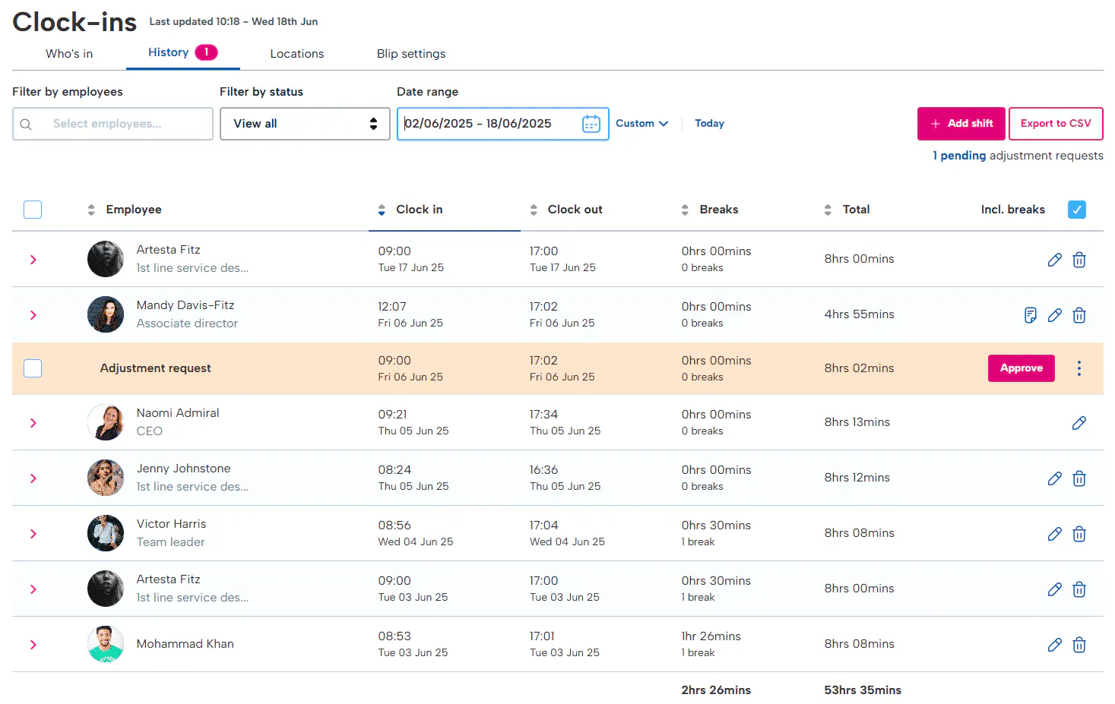Approve the pending adjustment request
The image size is (1115, 704).
[1021, 368]
